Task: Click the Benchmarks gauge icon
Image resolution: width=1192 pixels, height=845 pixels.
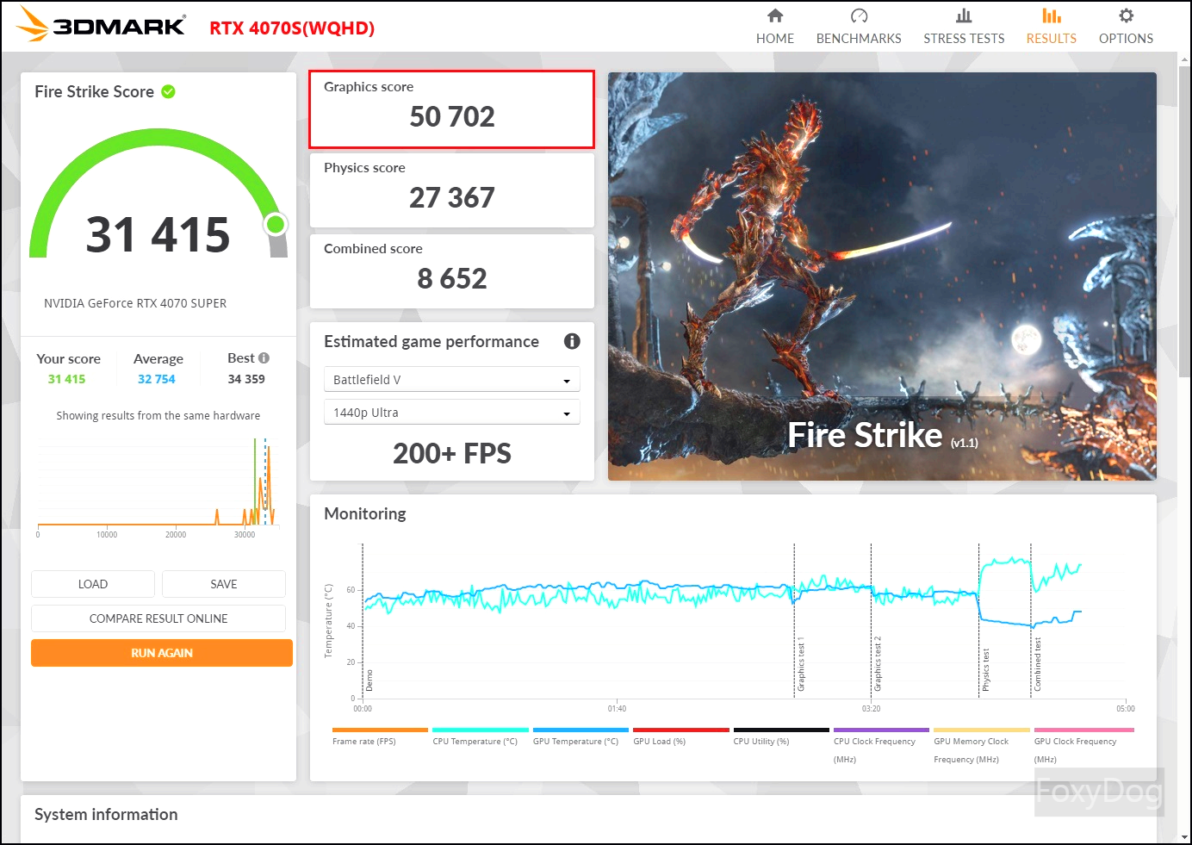Action: (859, 16)
